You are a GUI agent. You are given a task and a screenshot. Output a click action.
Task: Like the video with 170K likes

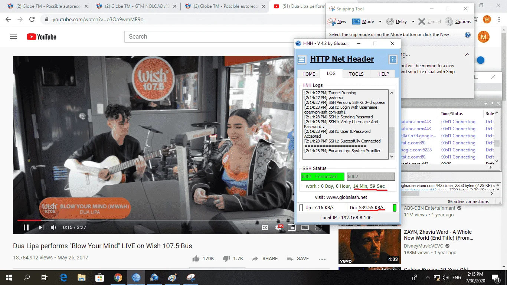click(x=203, y=259)
